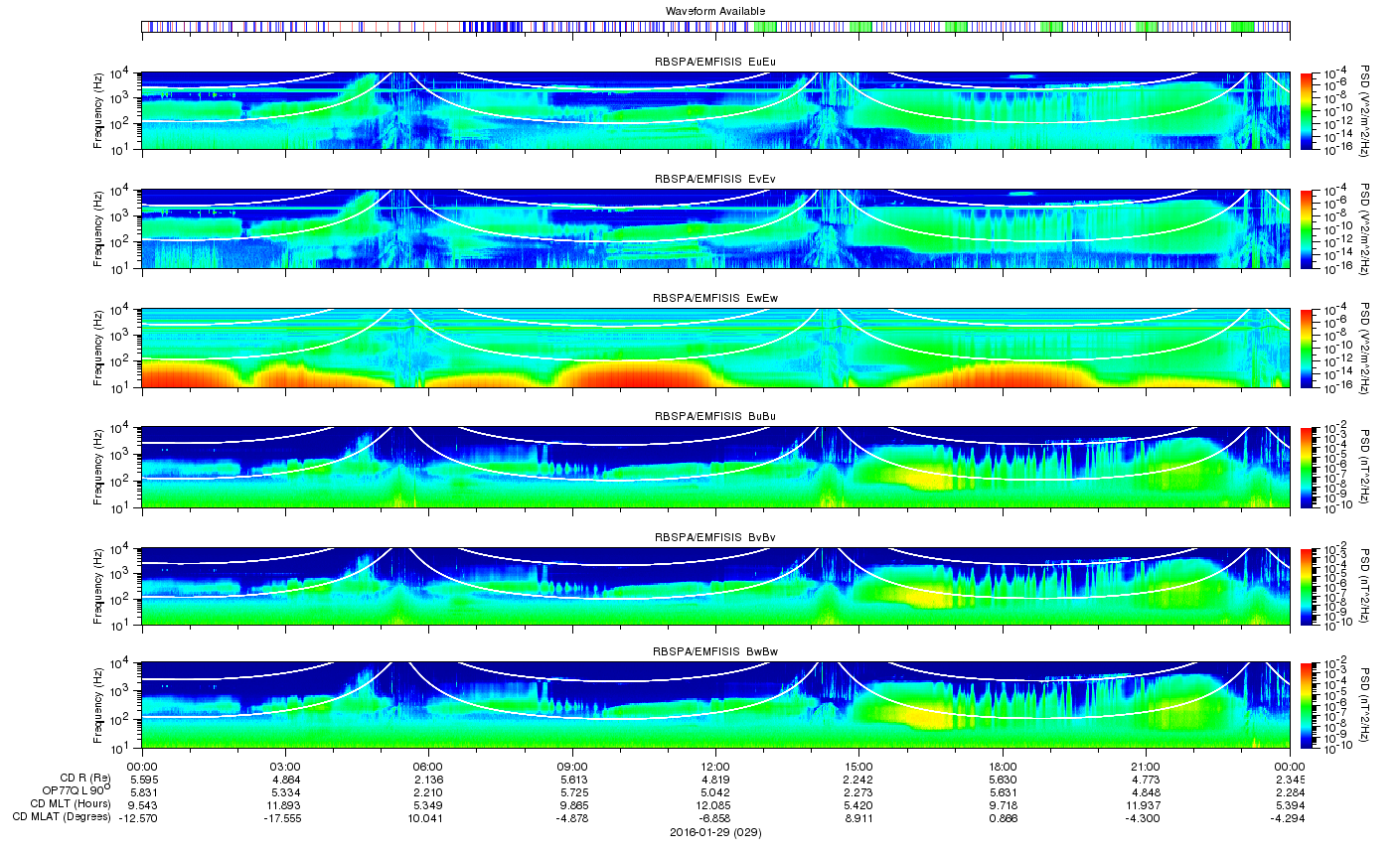Select the "CD MLT (Hours)" row label
1399x853 pixels.
(71, 803)
